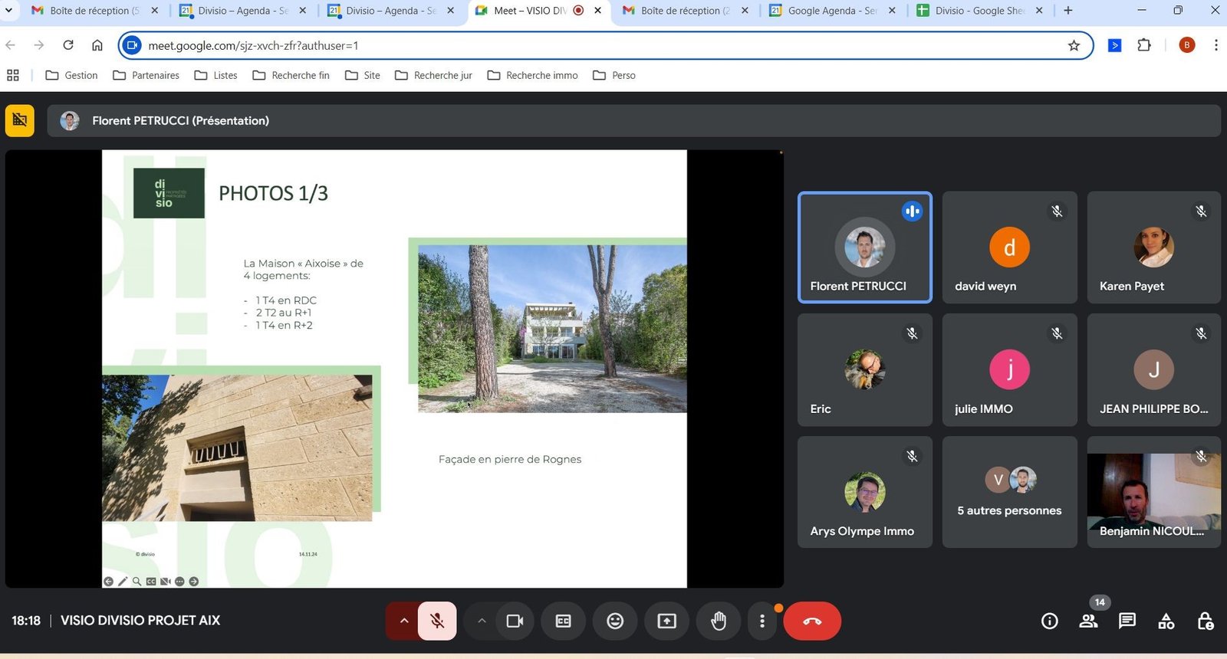
Task: Start presenting your screen
Action: 666,621
